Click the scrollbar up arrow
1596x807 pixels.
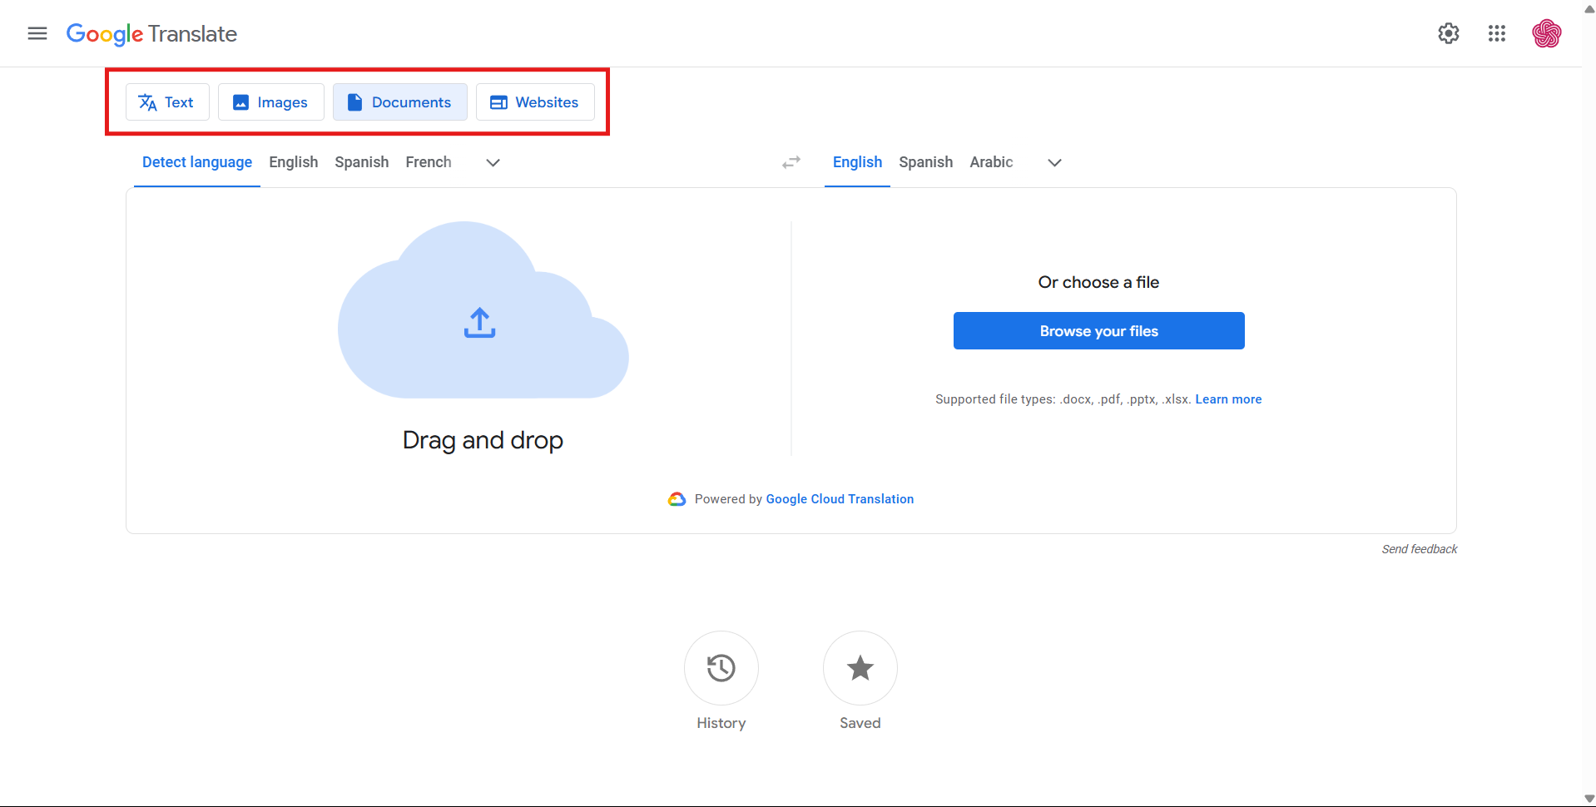pyautogui.click(x=1589, y=8)
